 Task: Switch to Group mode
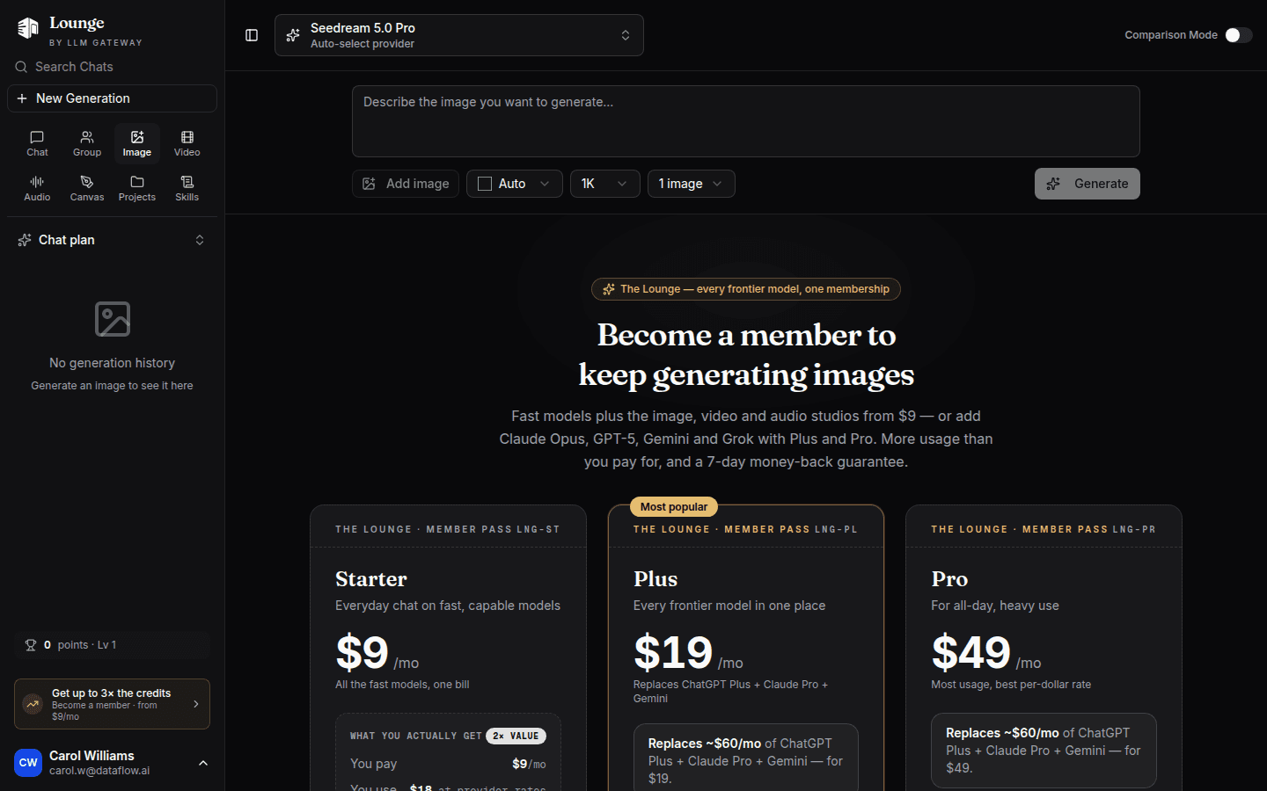[87, 143]
